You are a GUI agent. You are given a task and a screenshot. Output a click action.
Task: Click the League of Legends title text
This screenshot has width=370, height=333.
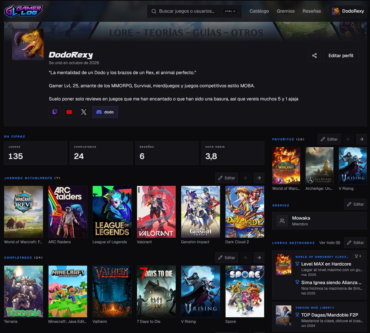110,242
